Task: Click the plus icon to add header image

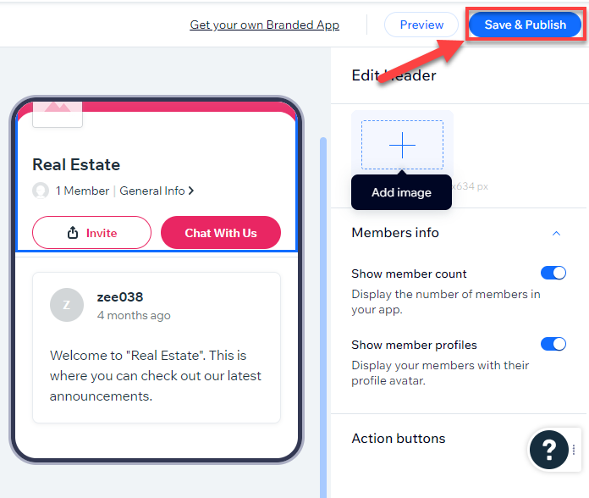Action: pos(402,145)
